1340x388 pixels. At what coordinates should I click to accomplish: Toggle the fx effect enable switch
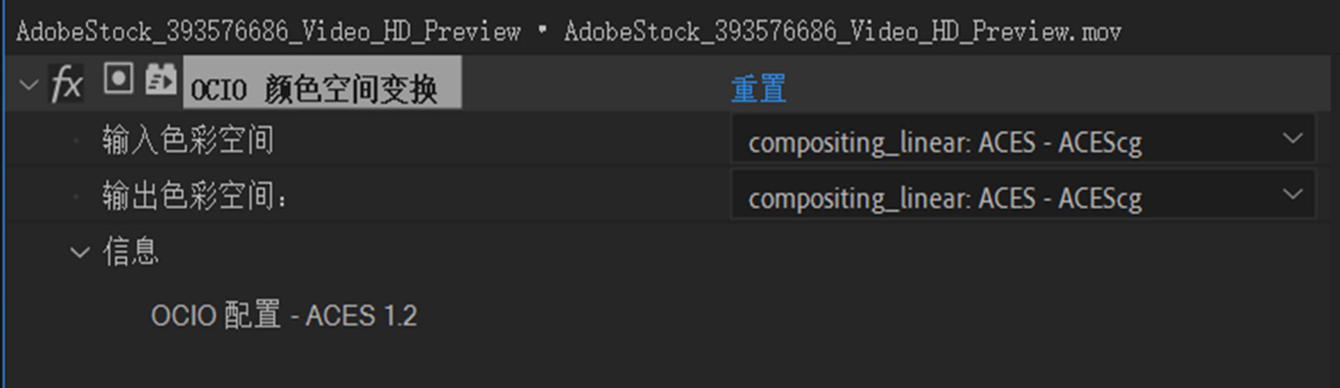[66, 84]
